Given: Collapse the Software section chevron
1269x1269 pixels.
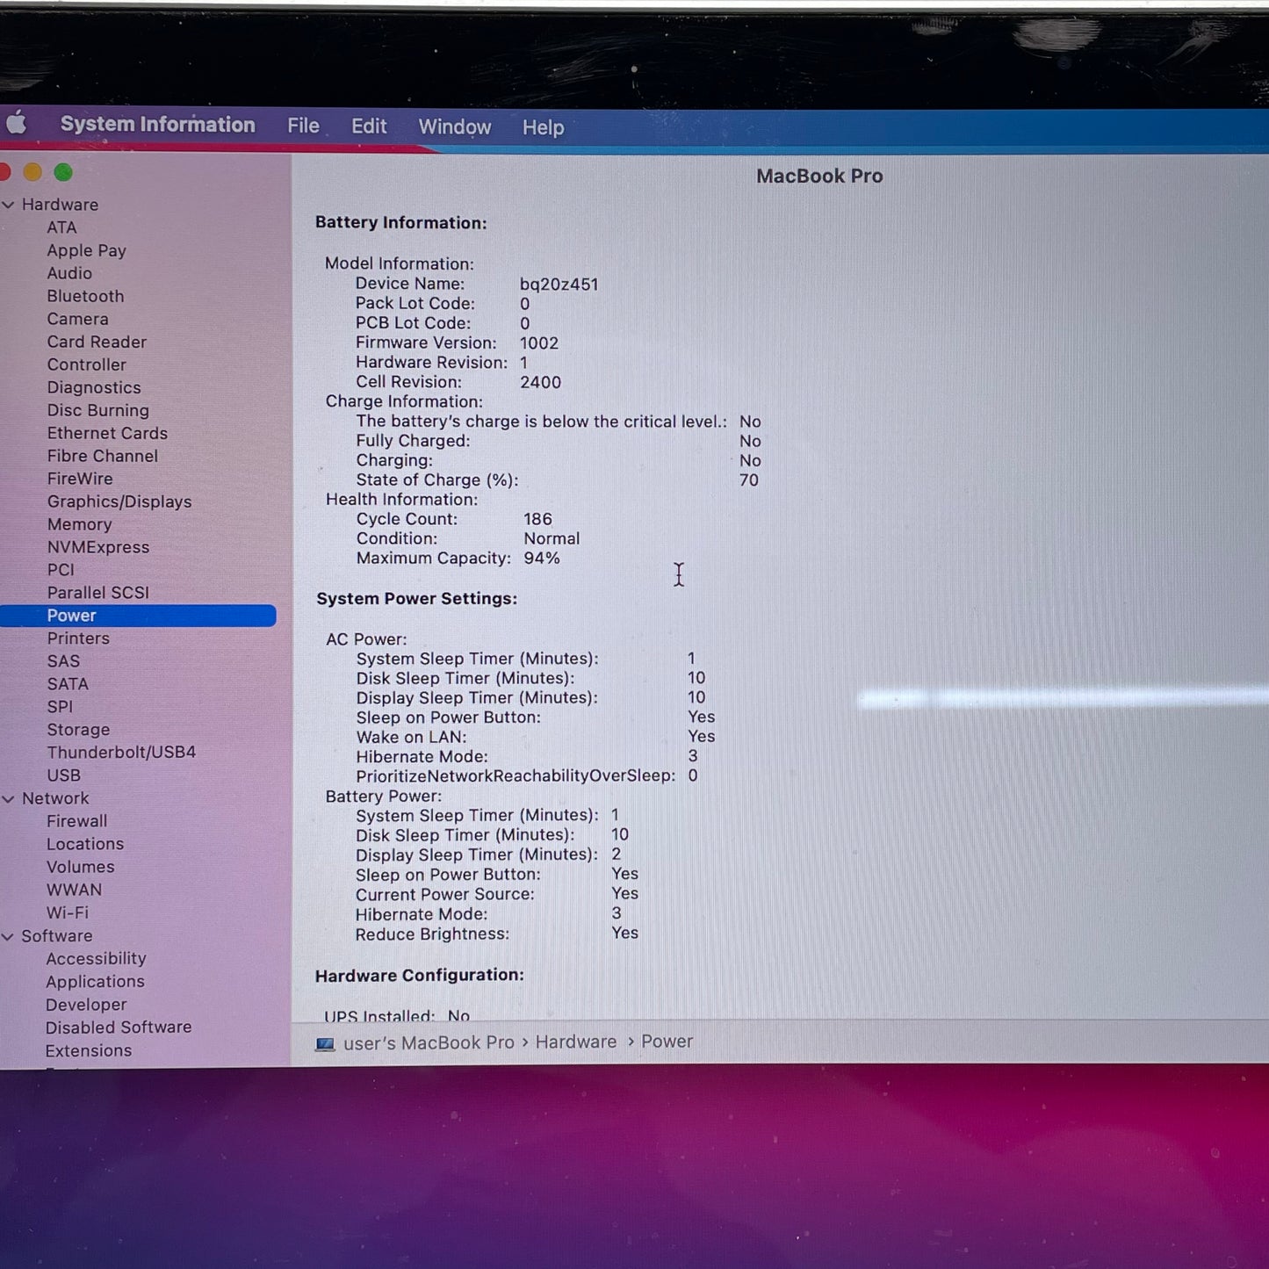Looking at the screenshot, I should click(9, 936).
